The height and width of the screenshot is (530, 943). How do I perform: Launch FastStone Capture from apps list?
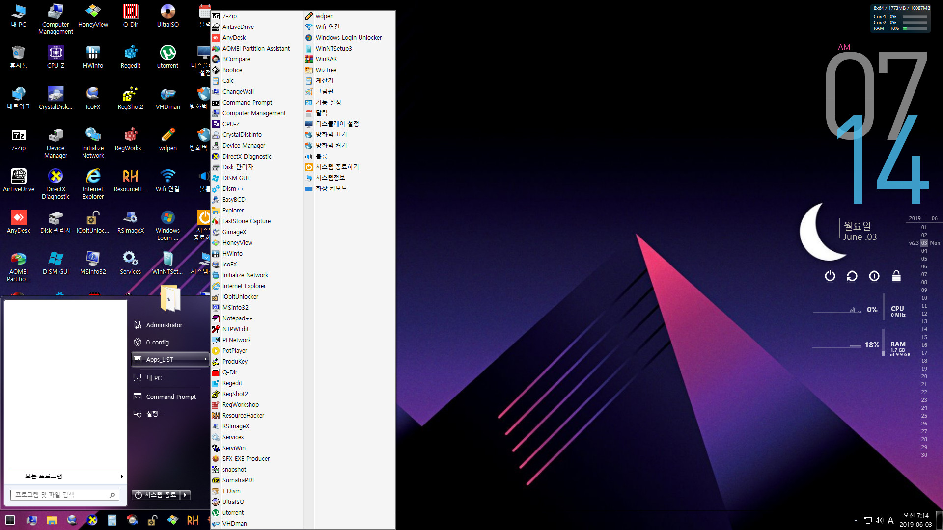(x=256, y=221)
